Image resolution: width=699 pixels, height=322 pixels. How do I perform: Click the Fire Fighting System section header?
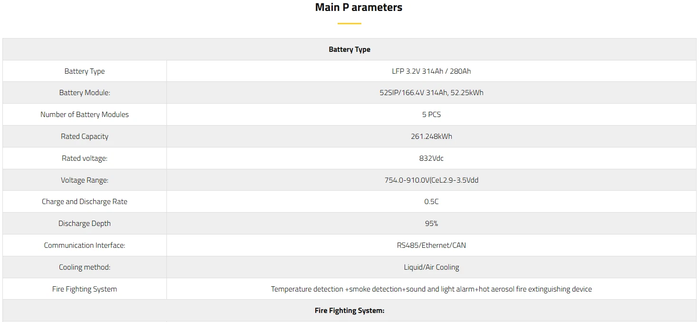coord(349,311)
